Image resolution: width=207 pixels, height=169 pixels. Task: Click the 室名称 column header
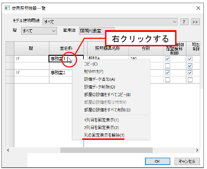[66, 49]
